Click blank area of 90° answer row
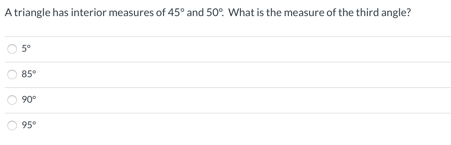Image resolution: width=451 pixels, height=145 pixels. [236, 100]
